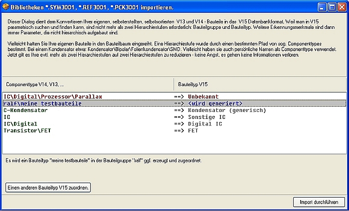Click the 'Digital IC' mapping target
This screenshot has height=211, width=349.
[x=205, y=124]
